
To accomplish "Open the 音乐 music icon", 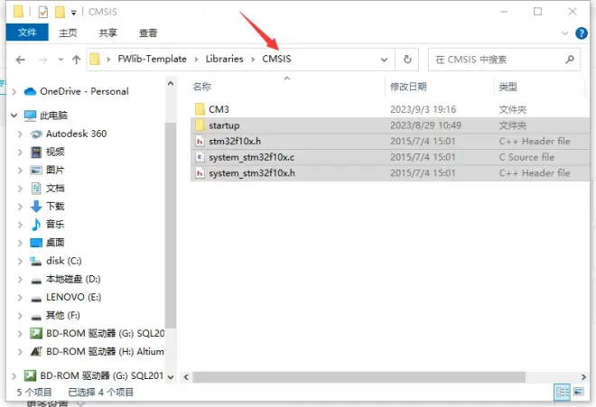I will [36, 225].
